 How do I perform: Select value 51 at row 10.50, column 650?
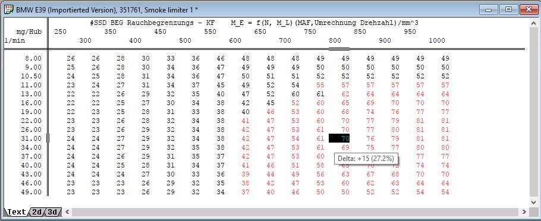270,76
